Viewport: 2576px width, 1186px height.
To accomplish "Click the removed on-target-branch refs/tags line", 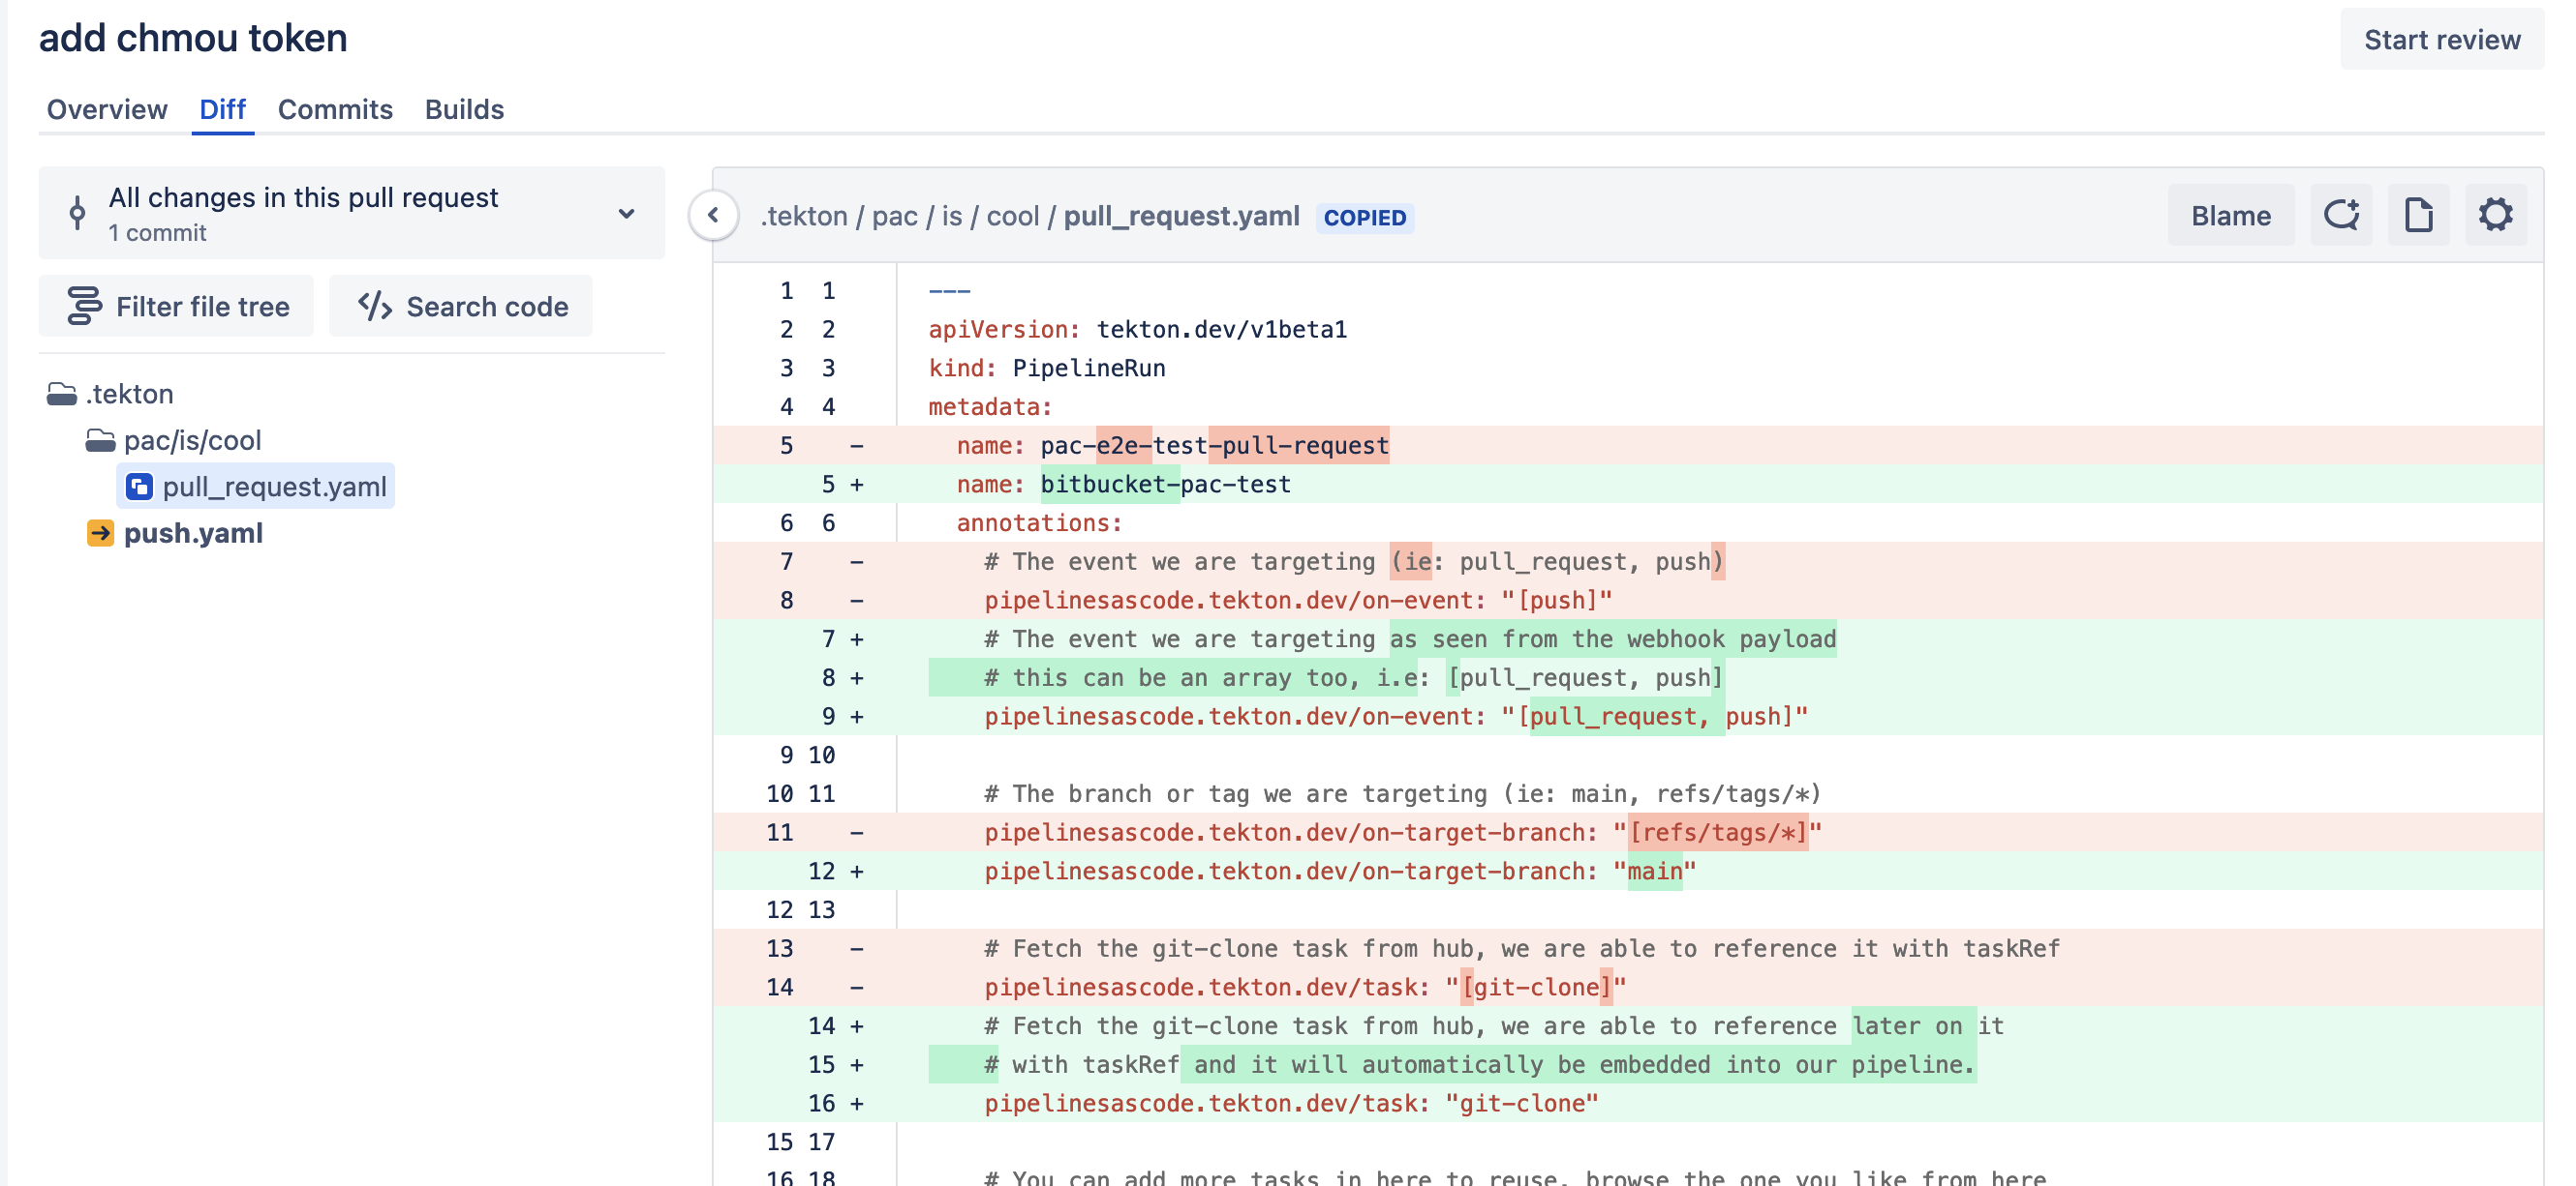I will tap(1628, 831).
